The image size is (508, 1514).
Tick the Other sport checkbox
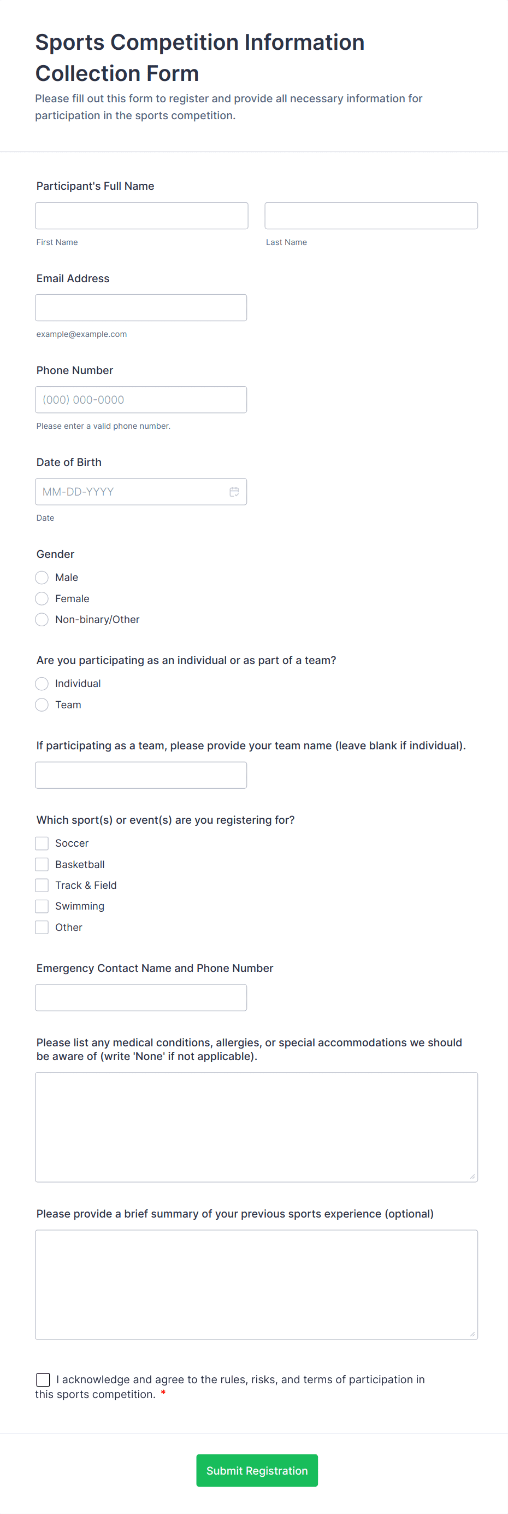[x=42, y=928]
